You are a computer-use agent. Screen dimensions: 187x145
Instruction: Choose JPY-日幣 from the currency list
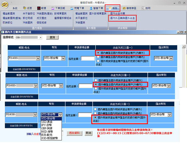[x=51, y=125]
